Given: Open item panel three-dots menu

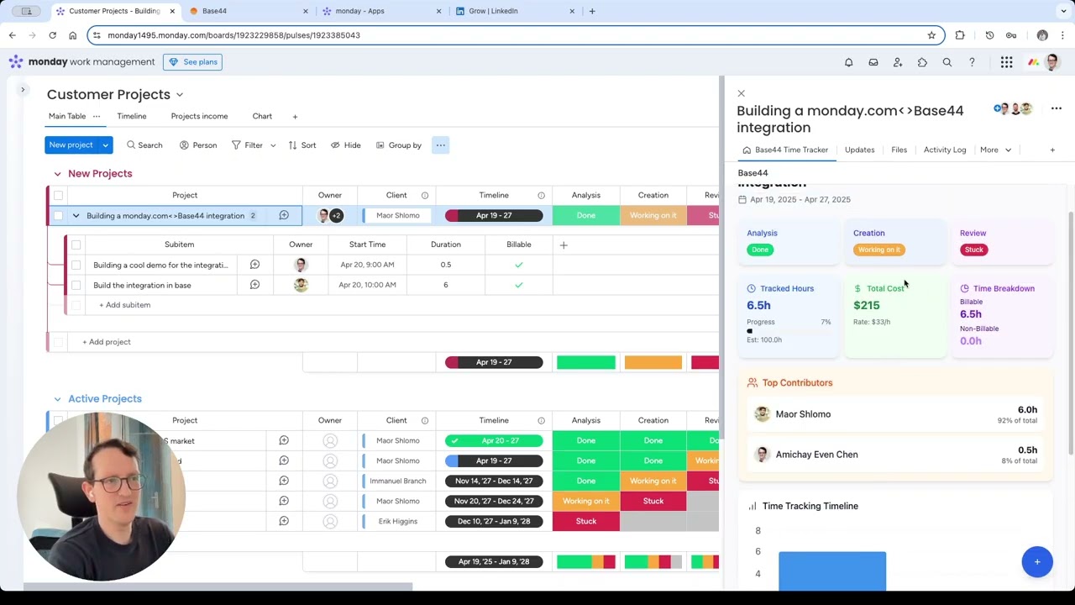Looking at the screenshot, I should point(1057,108).
